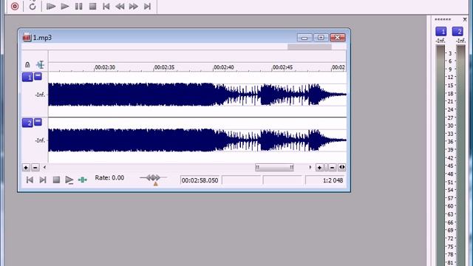Go to End using main toolbar
Image resolution: width=473 pixels, height=266 pixels.
click(147, 6)
